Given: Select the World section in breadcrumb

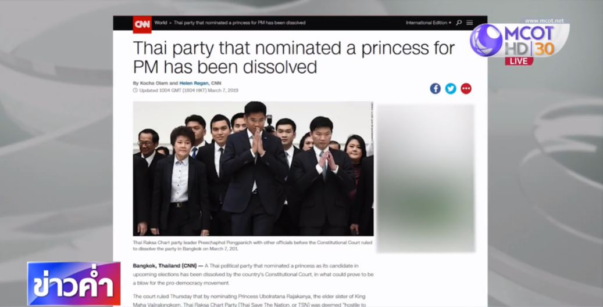Looking at the screenshot, I should (x=160, y=23).
